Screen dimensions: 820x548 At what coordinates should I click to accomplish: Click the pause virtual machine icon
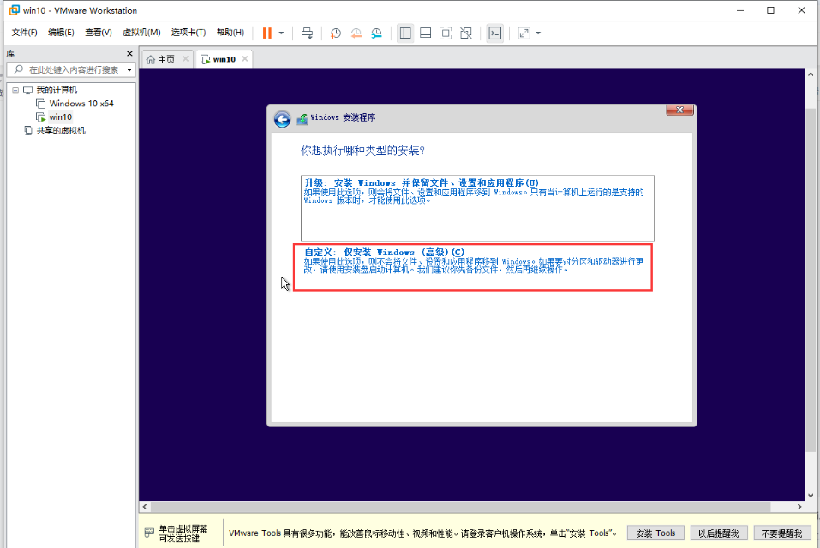pos(267,33)
